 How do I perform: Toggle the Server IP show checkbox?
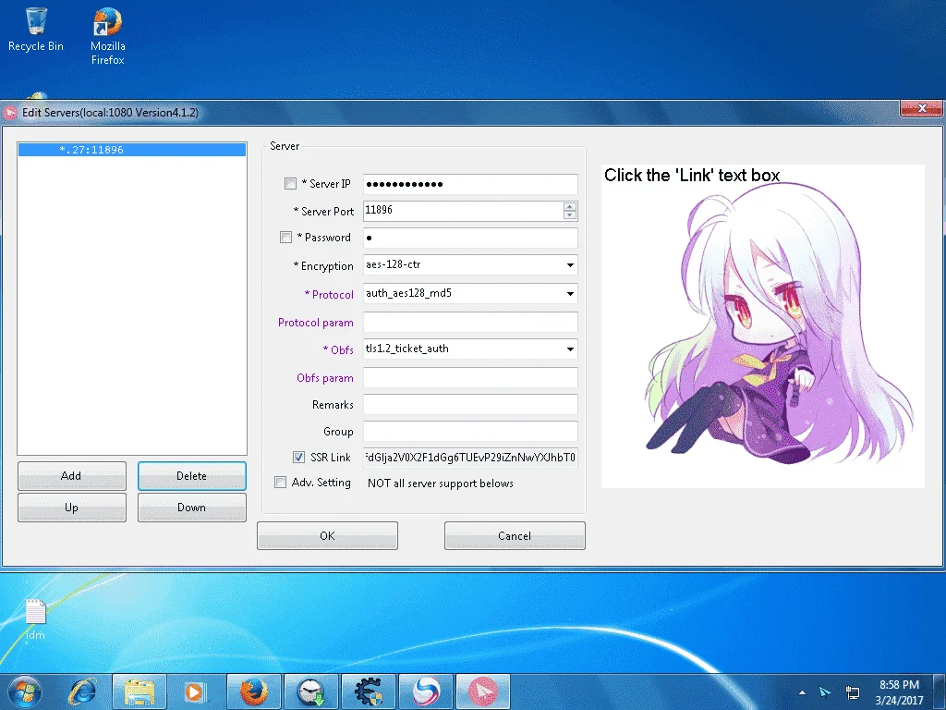pyautogui.click(x=290, y=184)
